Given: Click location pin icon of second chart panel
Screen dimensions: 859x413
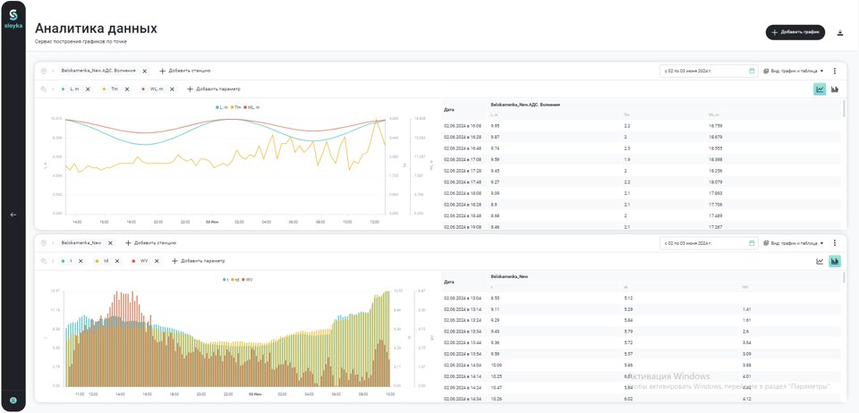Looking at the screenshot, I should coord(44,243).
